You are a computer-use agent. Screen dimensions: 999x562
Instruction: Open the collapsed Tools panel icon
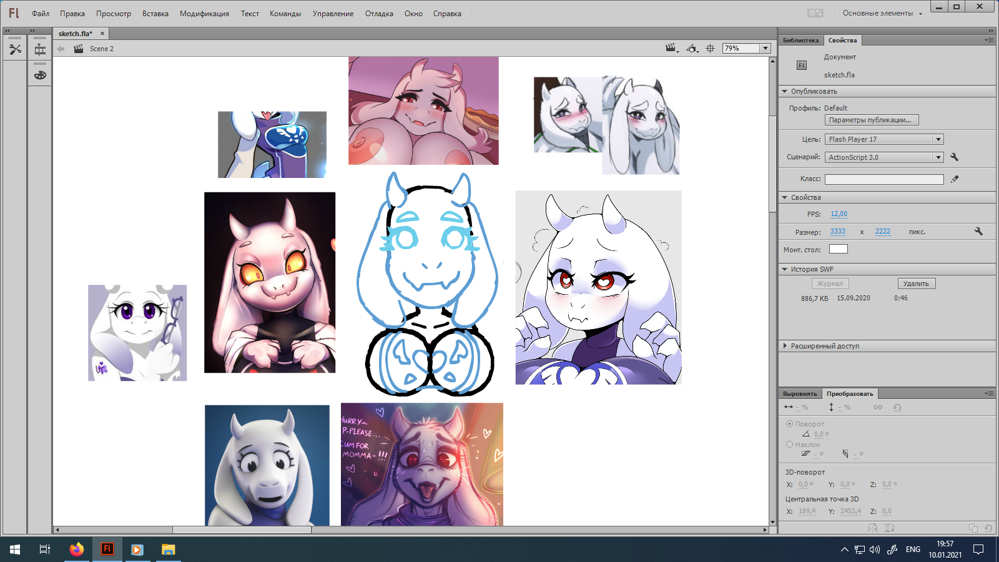click(x=15, y=49)
